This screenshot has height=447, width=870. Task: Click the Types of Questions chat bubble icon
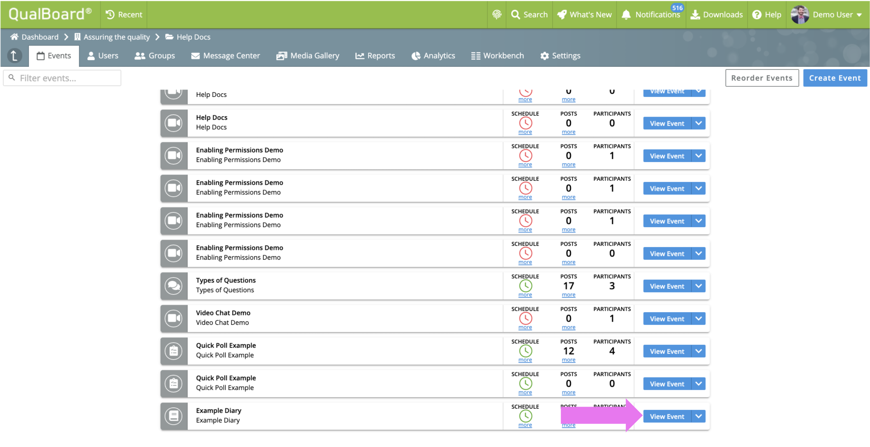point(174,285)
